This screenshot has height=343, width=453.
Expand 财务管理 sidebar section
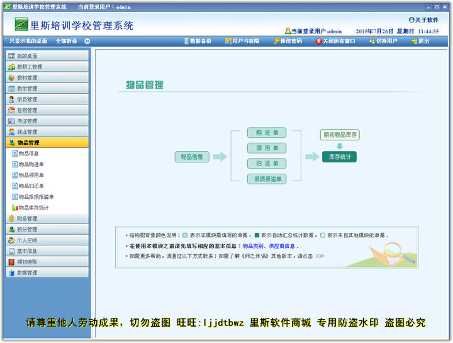[x=47, y=218]
